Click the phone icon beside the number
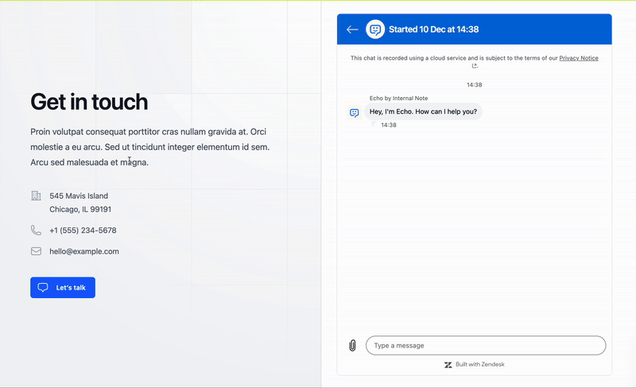The height and width of the screenshot is (388, 636). pyautogui.click(x=36, y=231)
